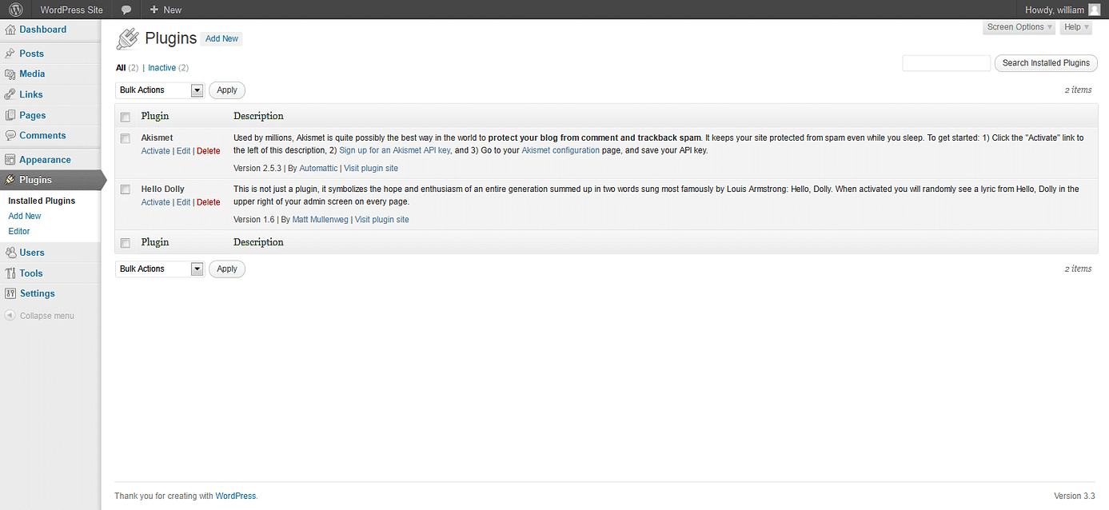Switch to the Inactive plugins filter
The height and width of the screenshot is (510, 1109).
[x=162, y=68]
